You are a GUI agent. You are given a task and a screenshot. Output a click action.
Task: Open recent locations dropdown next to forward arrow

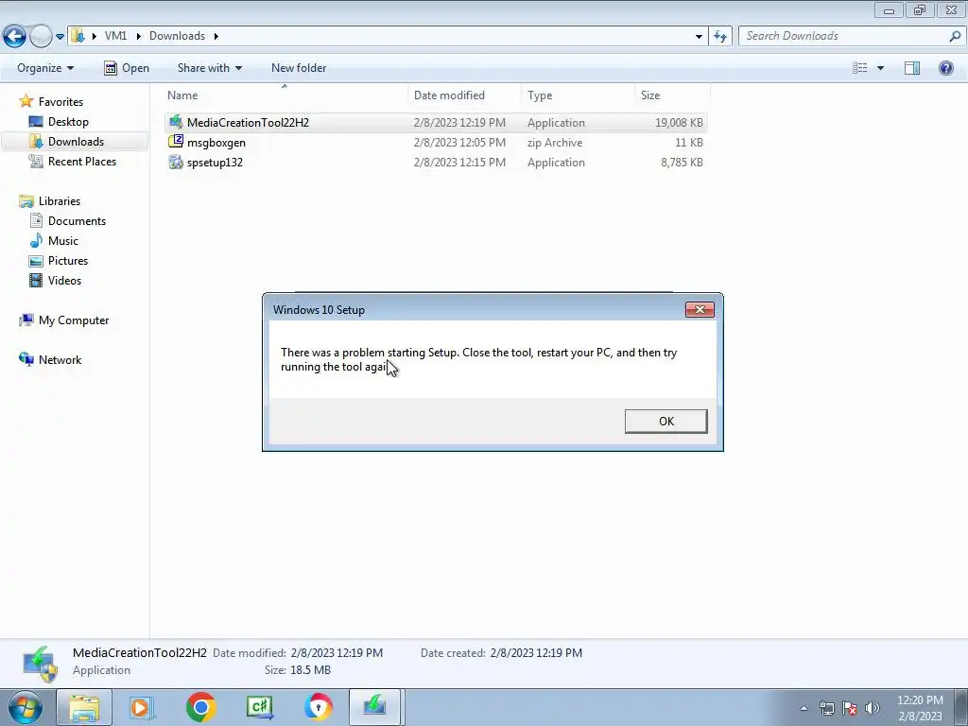point(60,37)
